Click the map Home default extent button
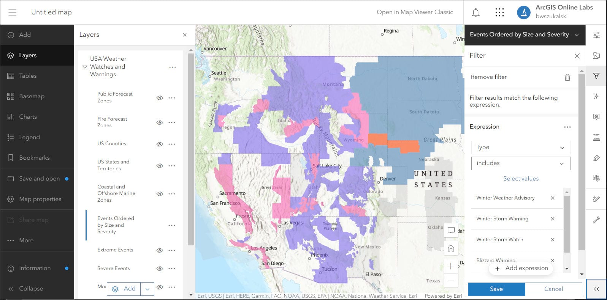 coord(451,248)
